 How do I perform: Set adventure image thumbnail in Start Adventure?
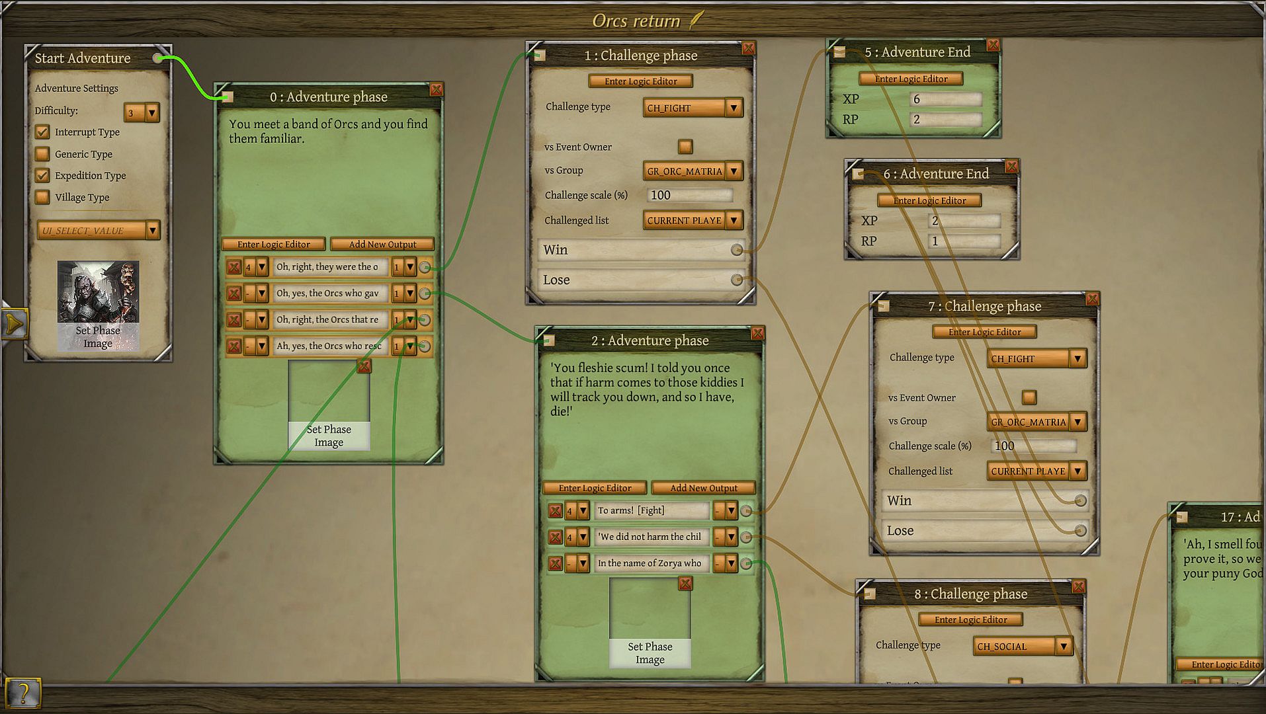coord(98,305)
